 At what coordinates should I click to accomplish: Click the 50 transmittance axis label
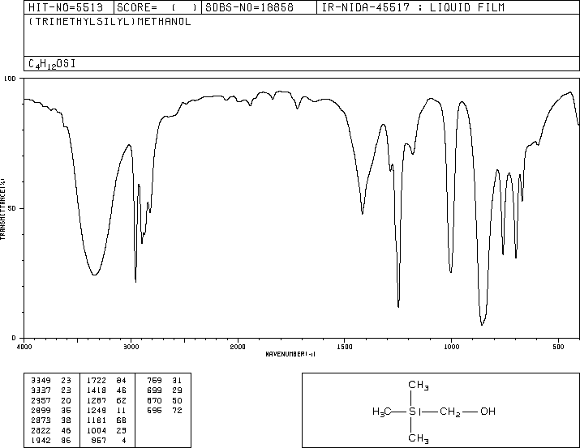pyautogui.click(x=12, y=209)
